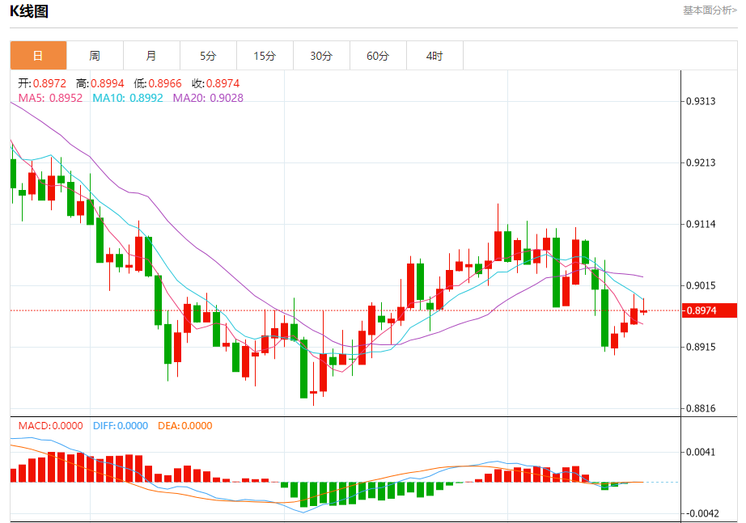Screen dimensions: 746x523
Task: Click the 高:0.8994 high value
Action: (x=100, y=84)
